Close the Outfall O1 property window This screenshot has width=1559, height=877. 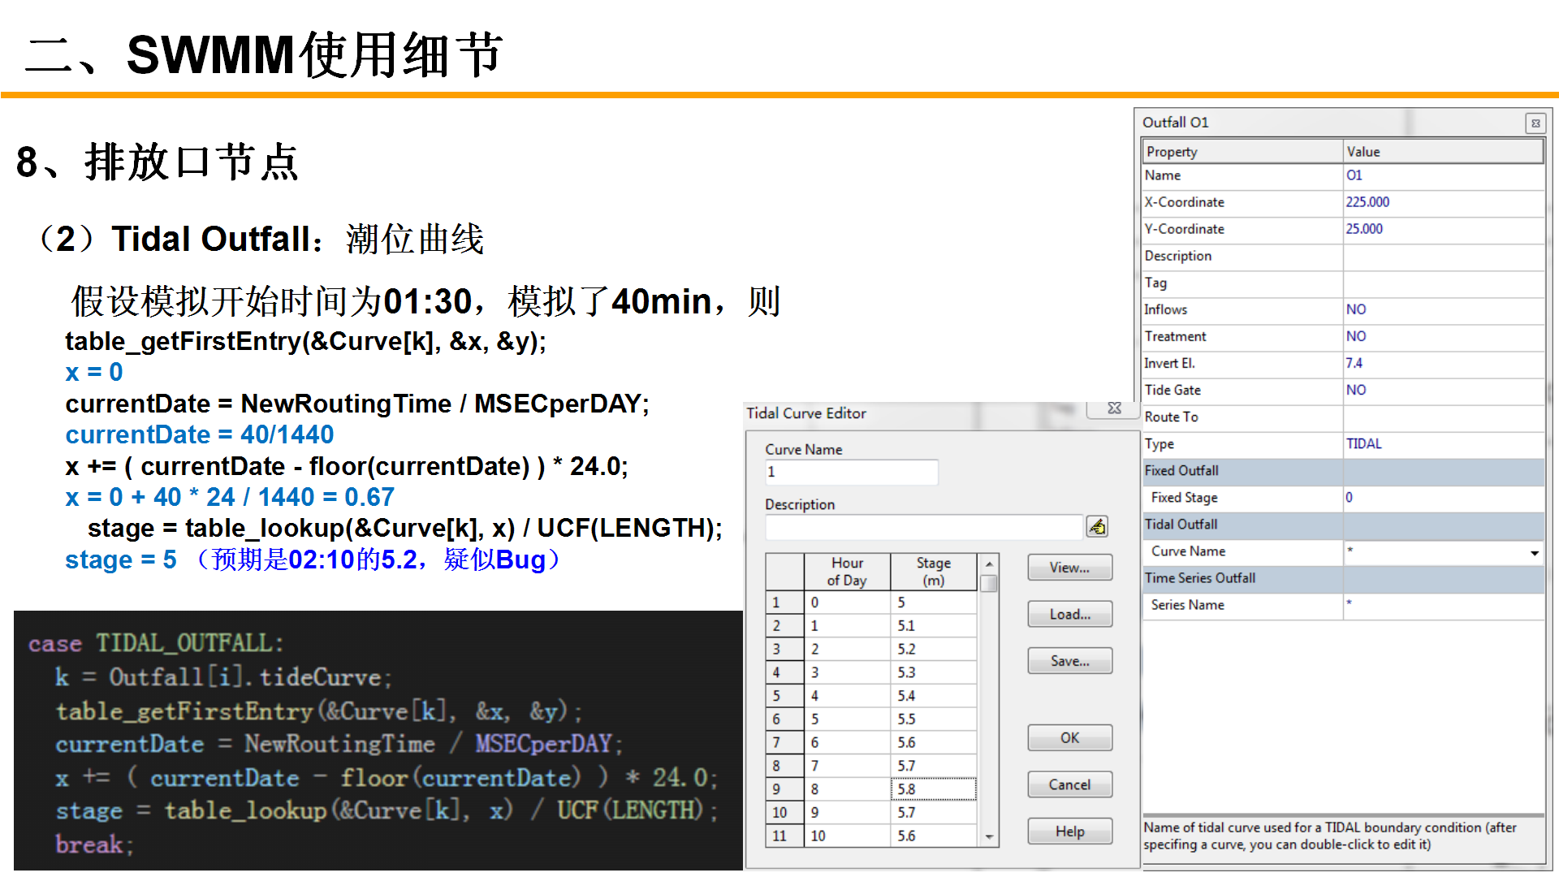(x=1535, y=123)
